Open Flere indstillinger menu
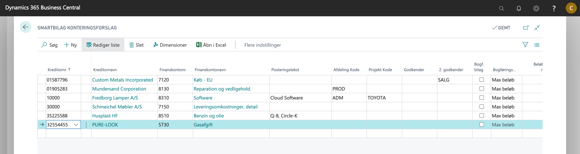The image size is (580, 154). [x=263, y=45]
